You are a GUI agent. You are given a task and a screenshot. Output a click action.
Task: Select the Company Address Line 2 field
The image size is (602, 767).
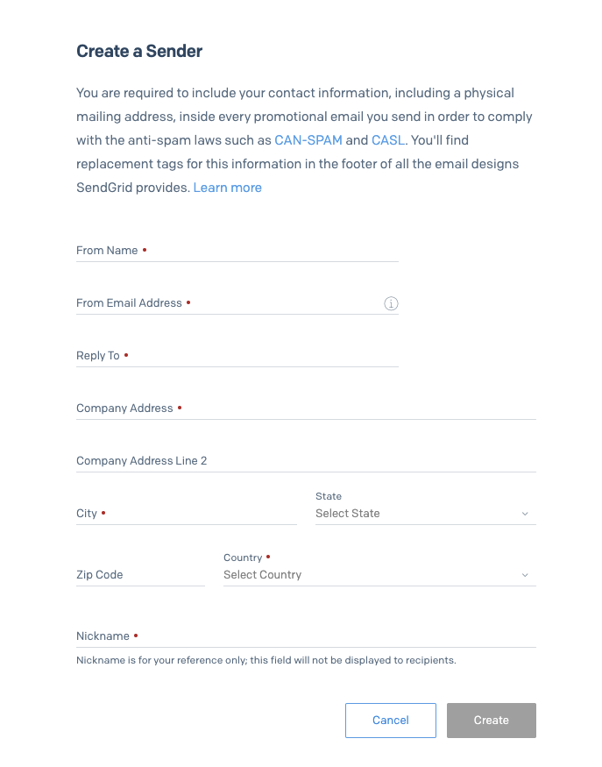pyautogui.click(x=306, y=461)
